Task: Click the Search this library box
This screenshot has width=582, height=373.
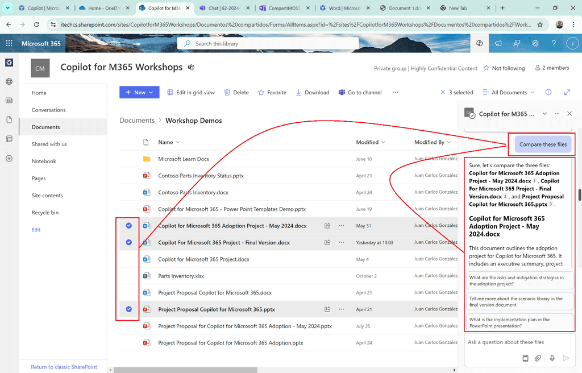Action: (x=268, y=43)
